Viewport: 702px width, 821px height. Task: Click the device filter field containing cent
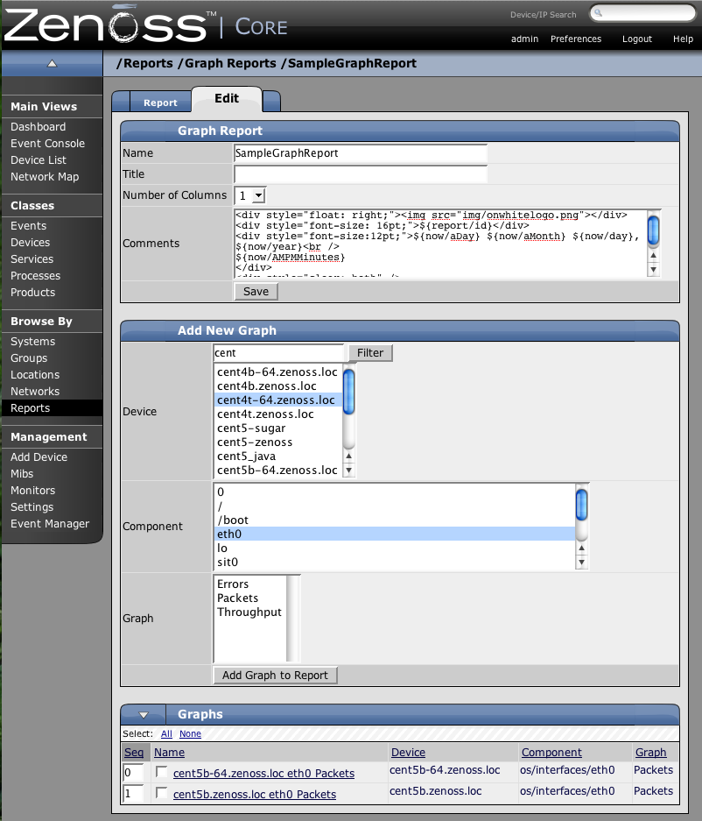pos(279,353)
